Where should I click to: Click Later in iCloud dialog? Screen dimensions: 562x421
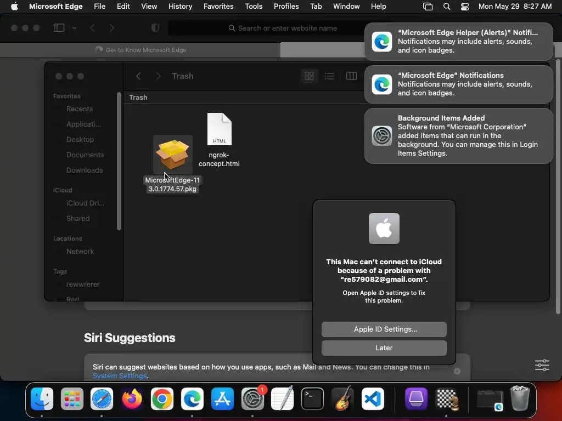(384, 348)
